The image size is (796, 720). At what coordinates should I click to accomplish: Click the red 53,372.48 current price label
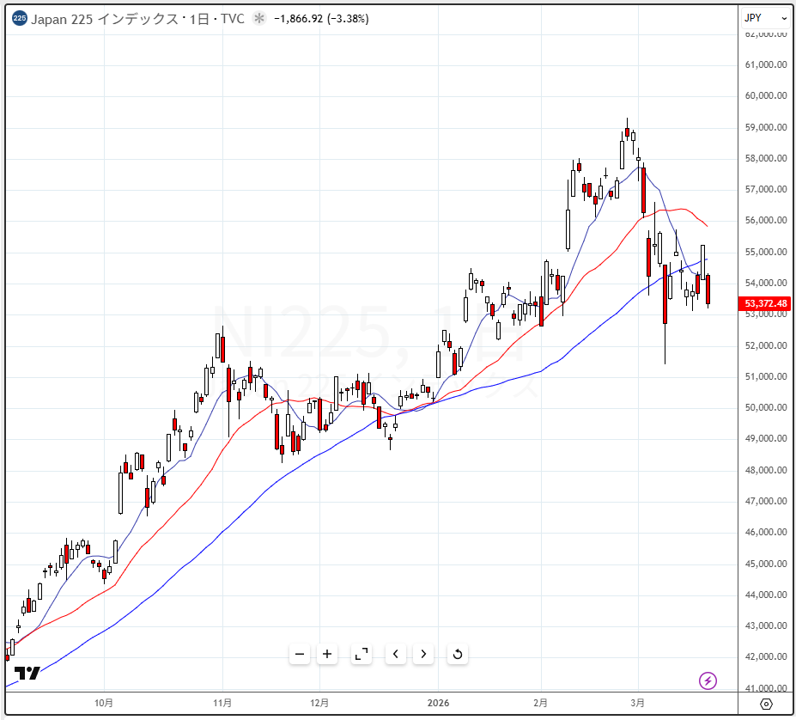[x=766, y=303]
